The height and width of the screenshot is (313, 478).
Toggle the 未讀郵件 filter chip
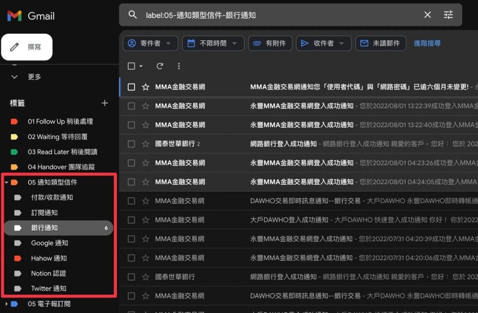click(x=380, y=43)
